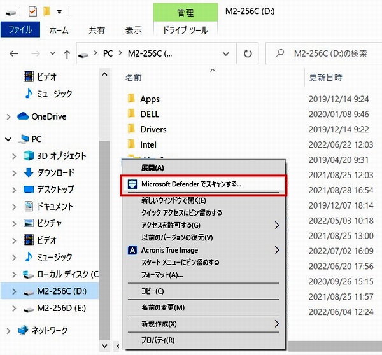
Task: Expand the OneDrive tree node
Action: point(8,117)
